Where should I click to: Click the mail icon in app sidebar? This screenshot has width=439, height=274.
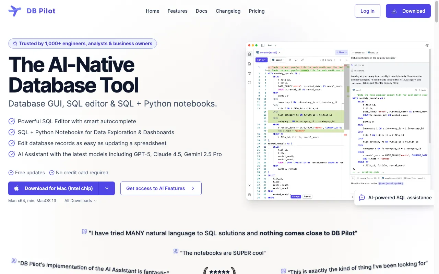(249, 185)
